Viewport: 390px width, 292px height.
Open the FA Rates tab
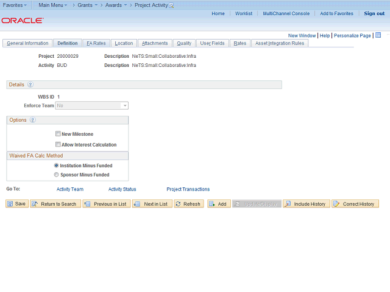coord(96,43)
